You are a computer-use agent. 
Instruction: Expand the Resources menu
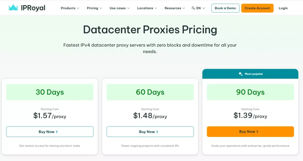(175, 8)
